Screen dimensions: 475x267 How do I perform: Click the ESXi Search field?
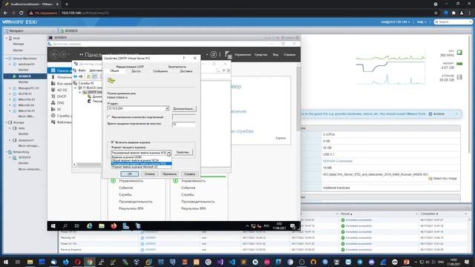tap(453, 22)
